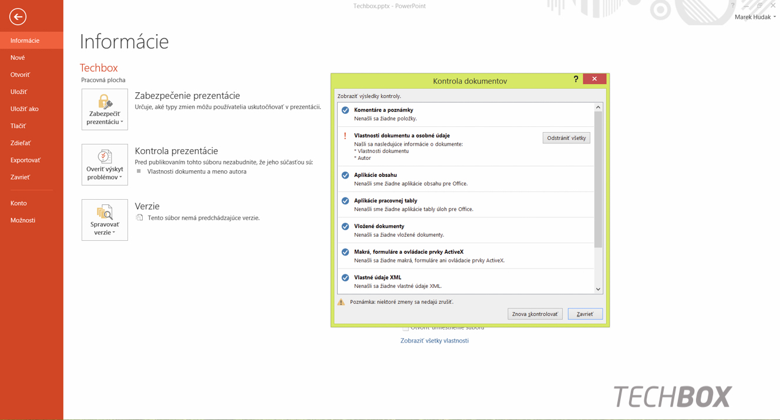780x420 pixels.
Task: Open Konto settings
Action: coord(32,203)
